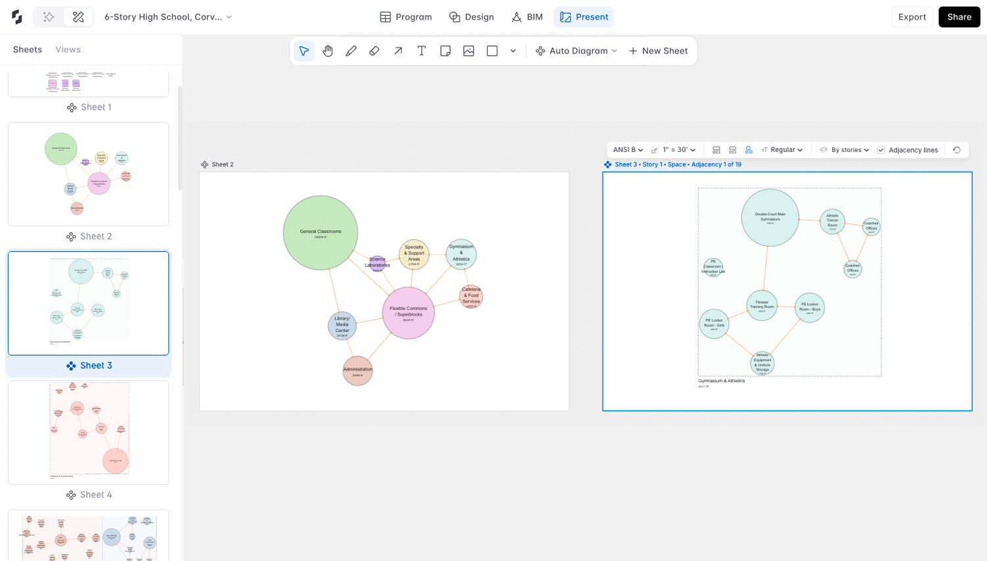Choose the Eraser tool
This screenshot has width=987, height=561.
374,51
